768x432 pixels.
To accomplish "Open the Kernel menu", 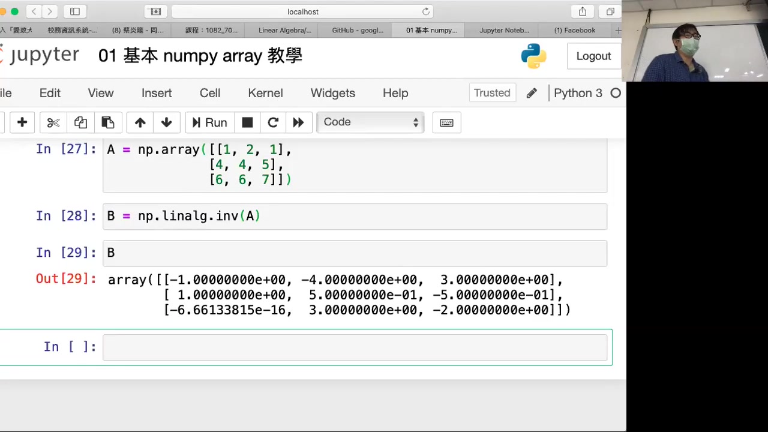I will (x=265, y=93).
